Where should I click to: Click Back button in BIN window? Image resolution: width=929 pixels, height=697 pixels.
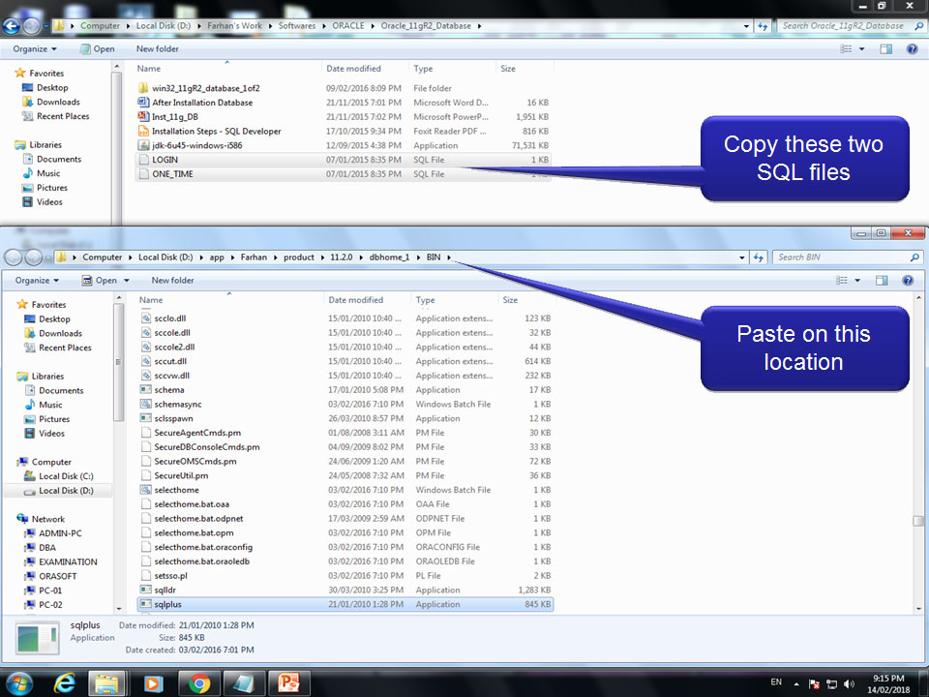tap(14, 258)
